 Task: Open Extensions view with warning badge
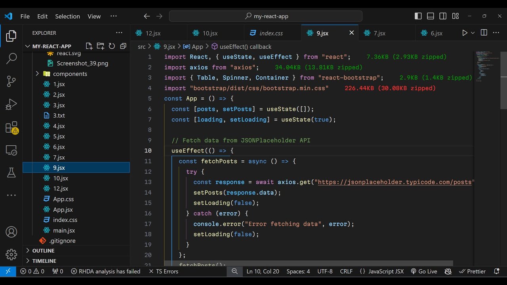[11, 127]
